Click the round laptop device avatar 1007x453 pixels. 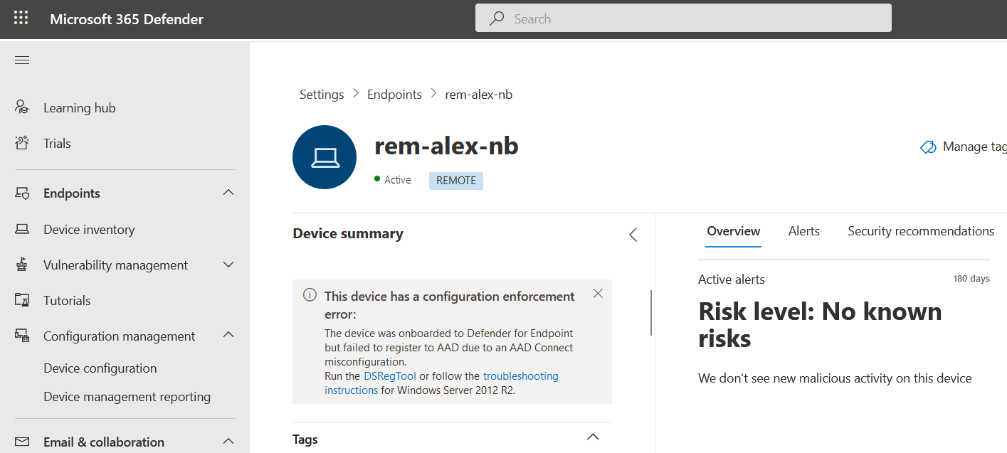tap(325, 157)
